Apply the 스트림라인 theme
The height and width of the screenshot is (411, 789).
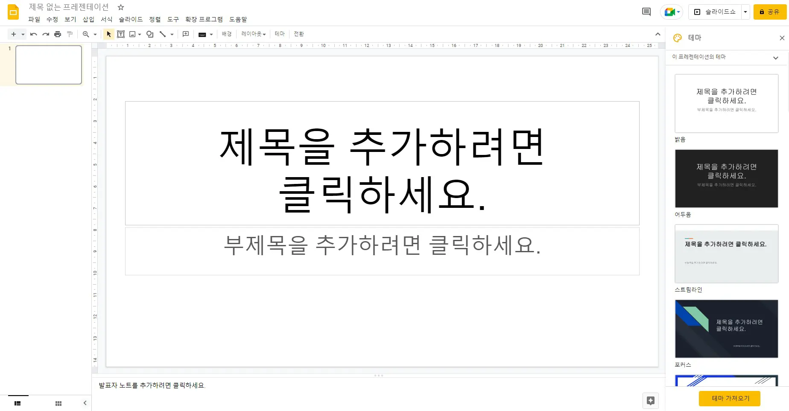726,254
